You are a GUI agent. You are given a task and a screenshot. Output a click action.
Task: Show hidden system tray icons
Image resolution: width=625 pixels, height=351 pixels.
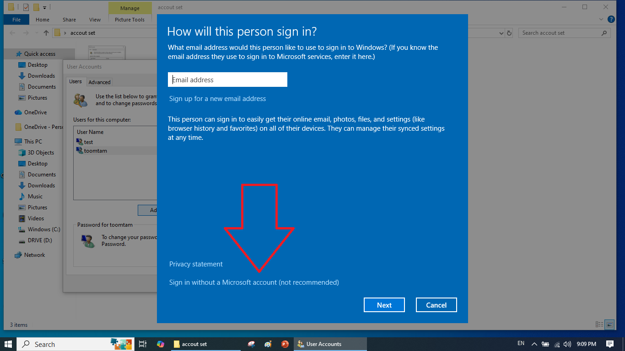534,344
